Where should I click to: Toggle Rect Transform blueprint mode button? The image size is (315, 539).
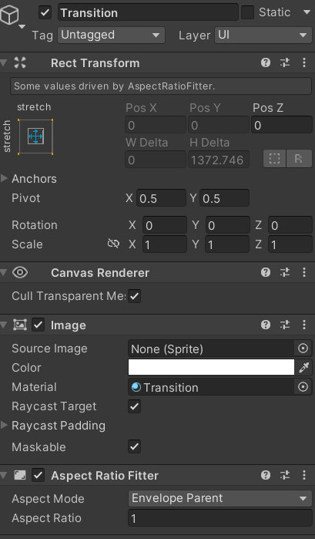pos(274,159)
